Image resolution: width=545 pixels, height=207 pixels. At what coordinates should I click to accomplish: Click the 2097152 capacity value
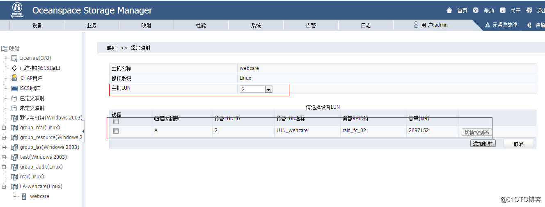click(x=419, y=130)
